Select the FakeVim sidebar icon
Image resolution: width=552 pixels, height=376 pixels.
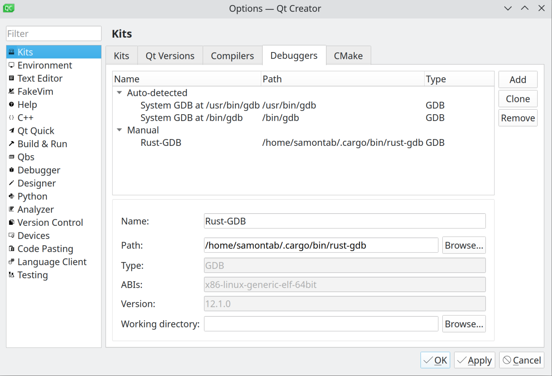point(11,91)
